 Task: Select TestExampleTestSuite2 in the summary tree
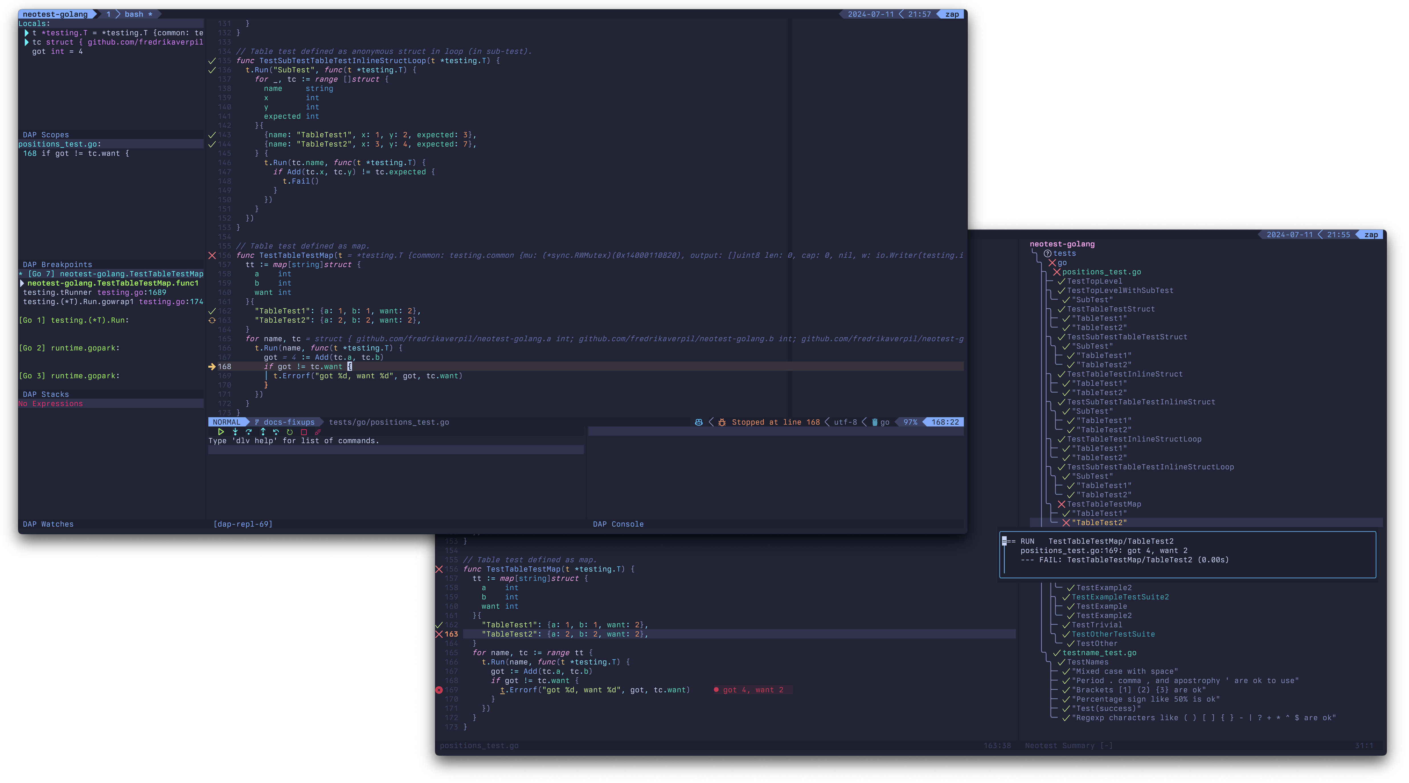(x=1120, y=597)
